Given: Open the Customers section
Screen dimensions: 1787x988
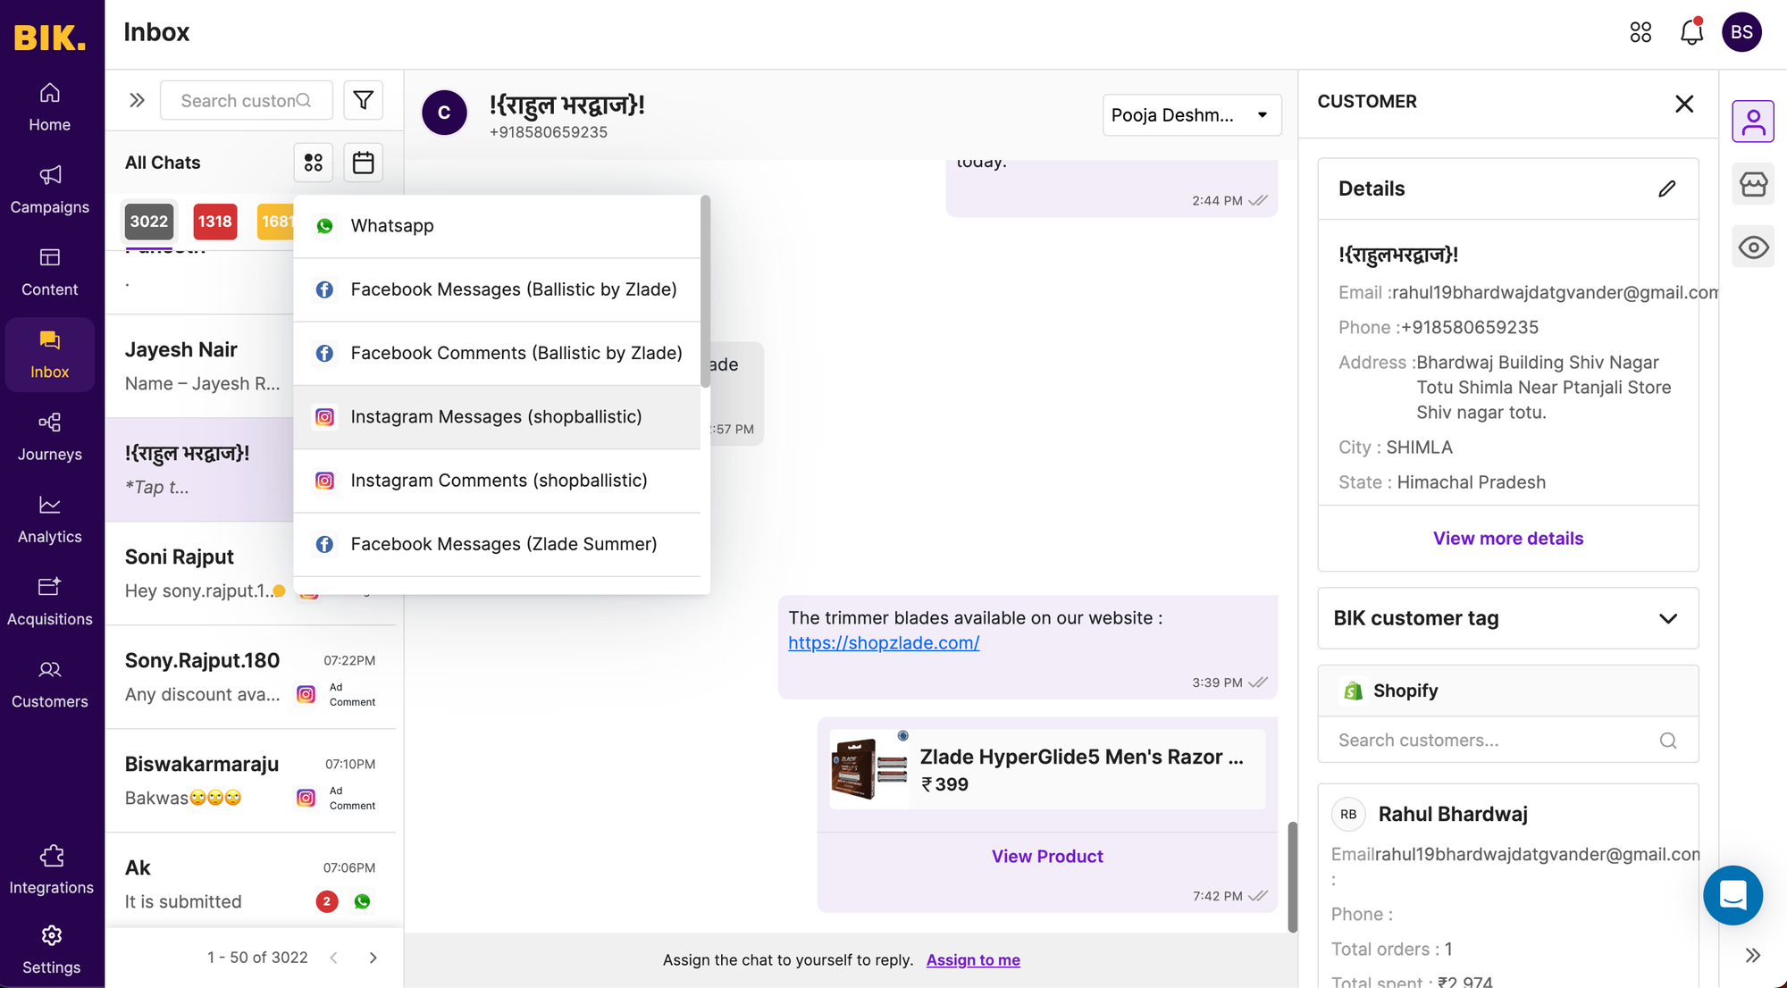Looking at the screenshot, I should [50, 682].
